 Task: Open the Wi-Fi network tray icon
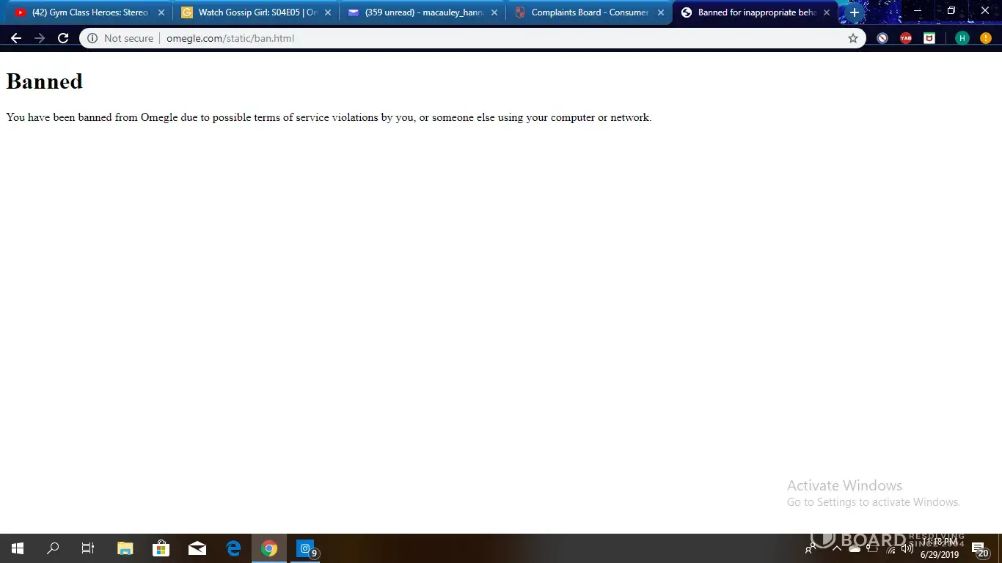(891, 548)
